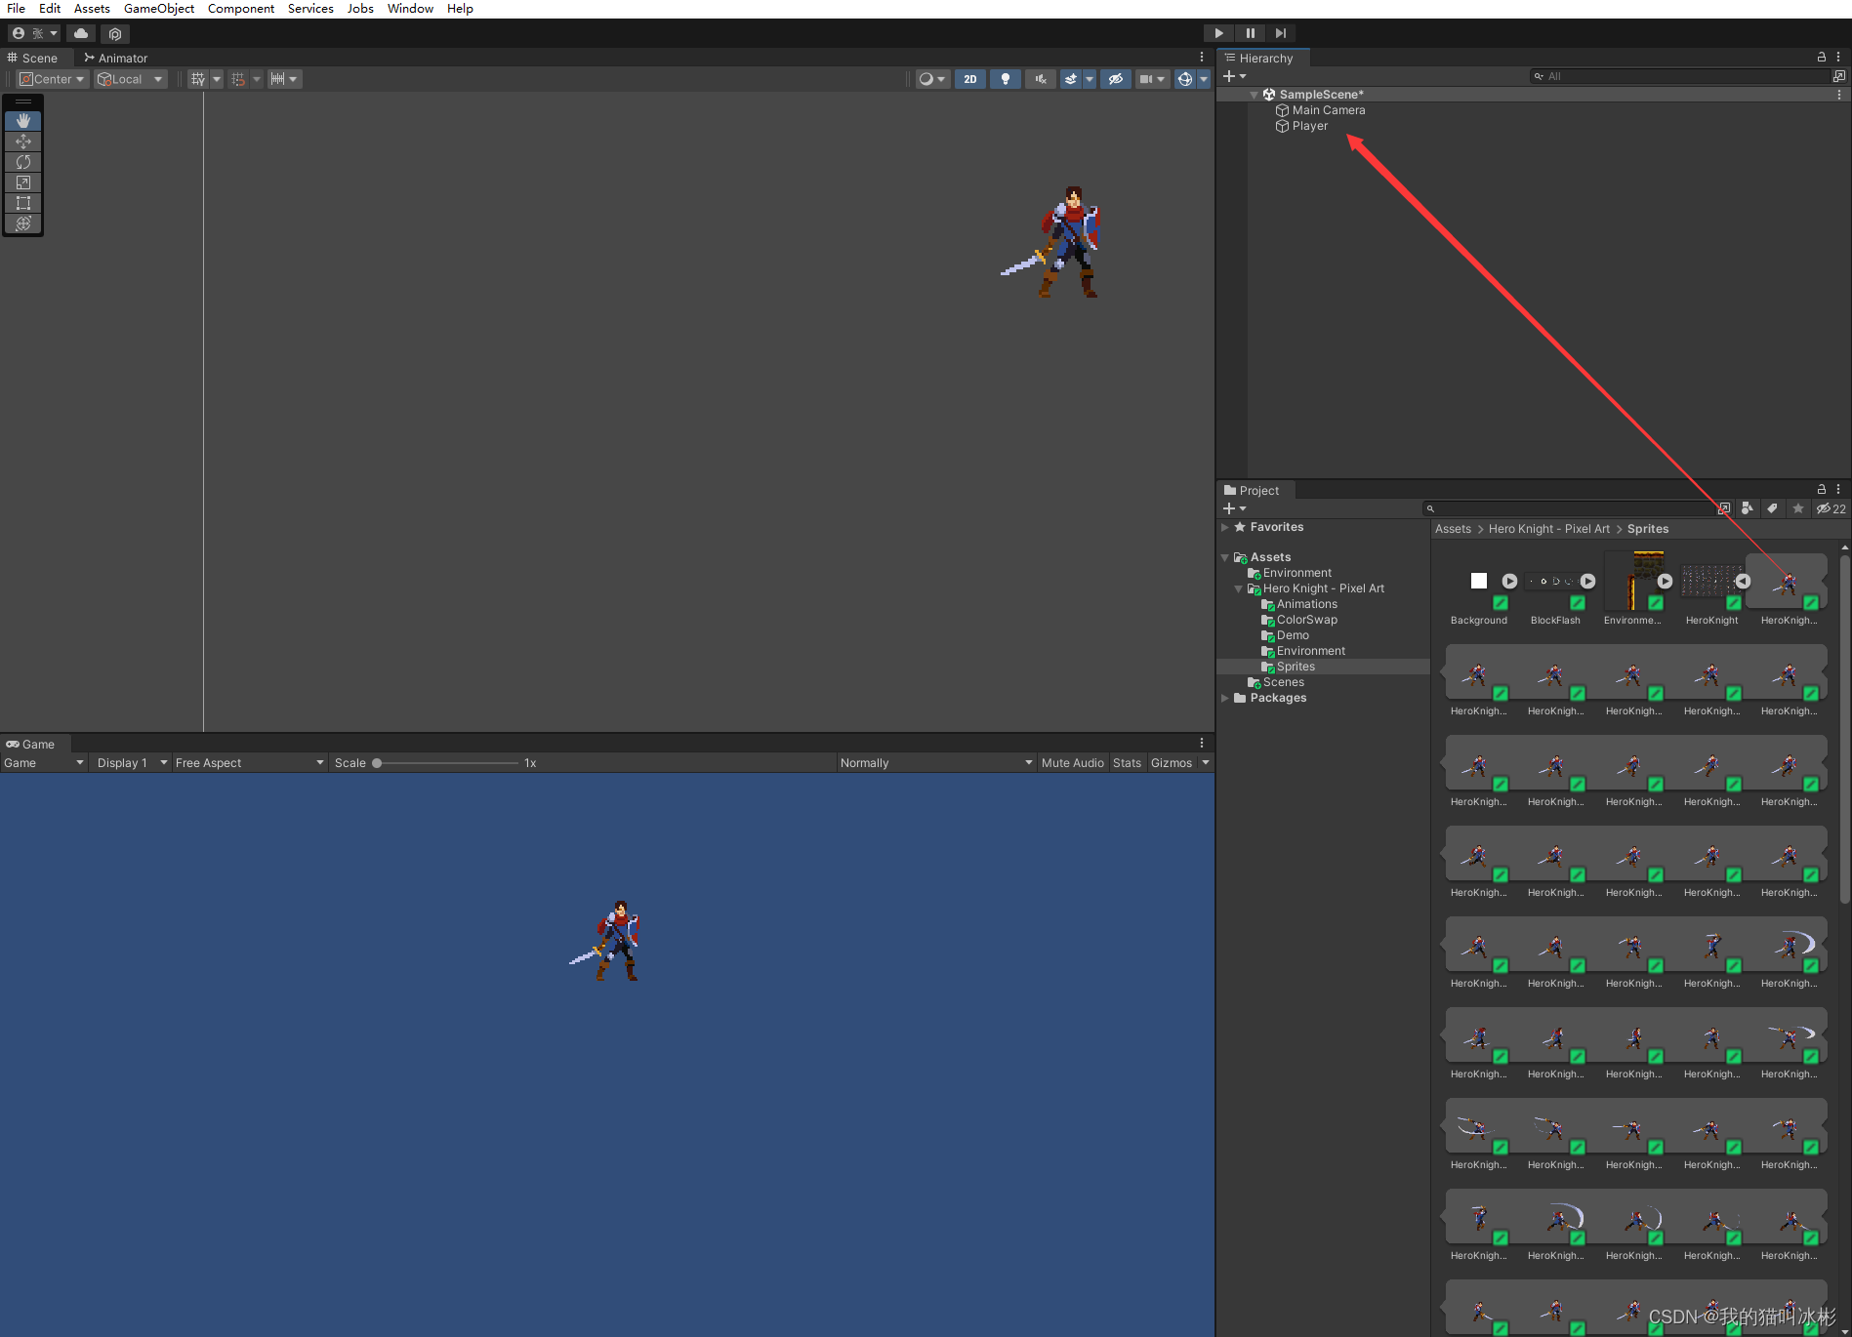Toggle 2D view mode in Scene
The image size is (1852, 1337).
click(x=969, y=79)
